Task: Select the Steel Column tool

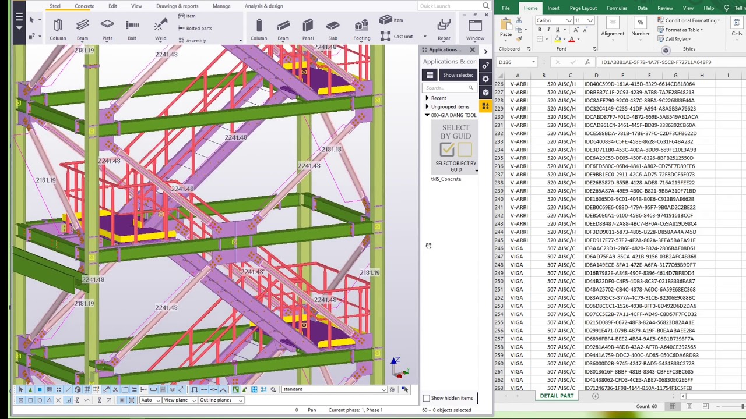Action: pos(58,29)
